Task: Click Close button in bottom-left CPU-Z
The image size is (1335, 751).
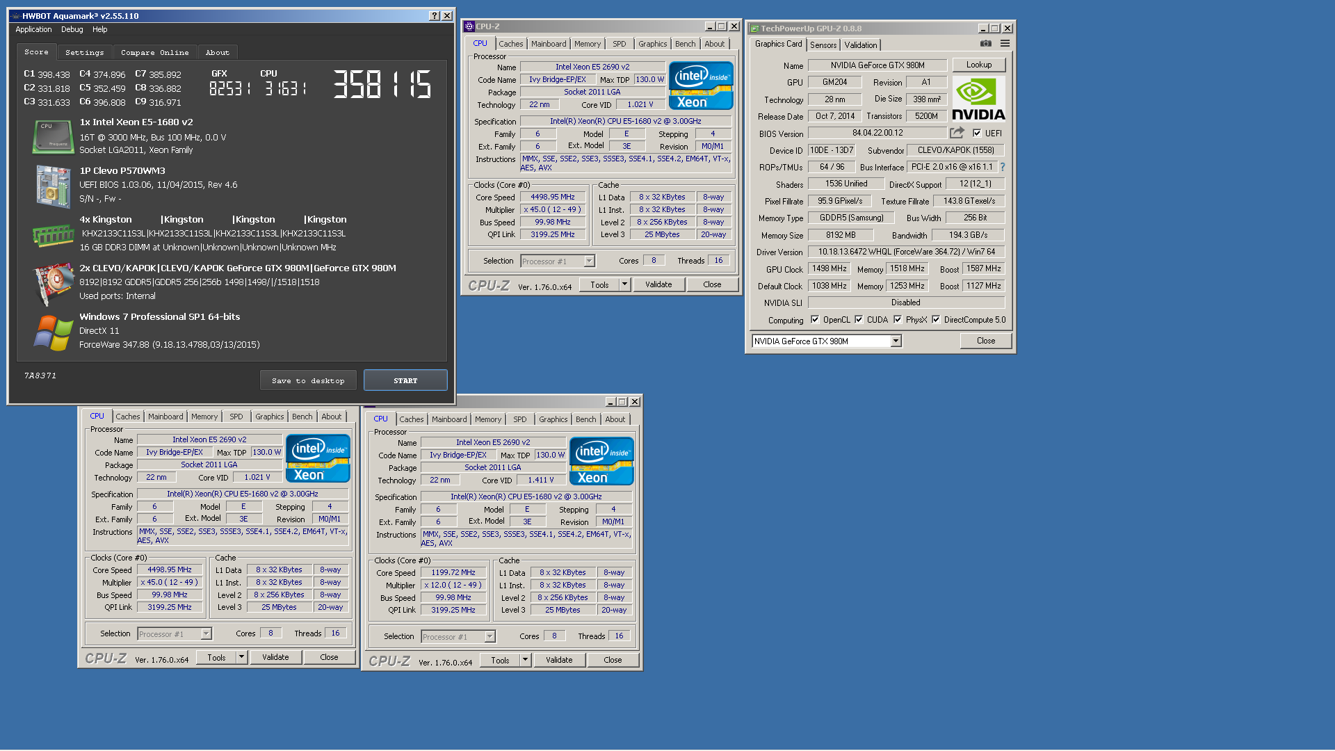Action: point(329,657)
